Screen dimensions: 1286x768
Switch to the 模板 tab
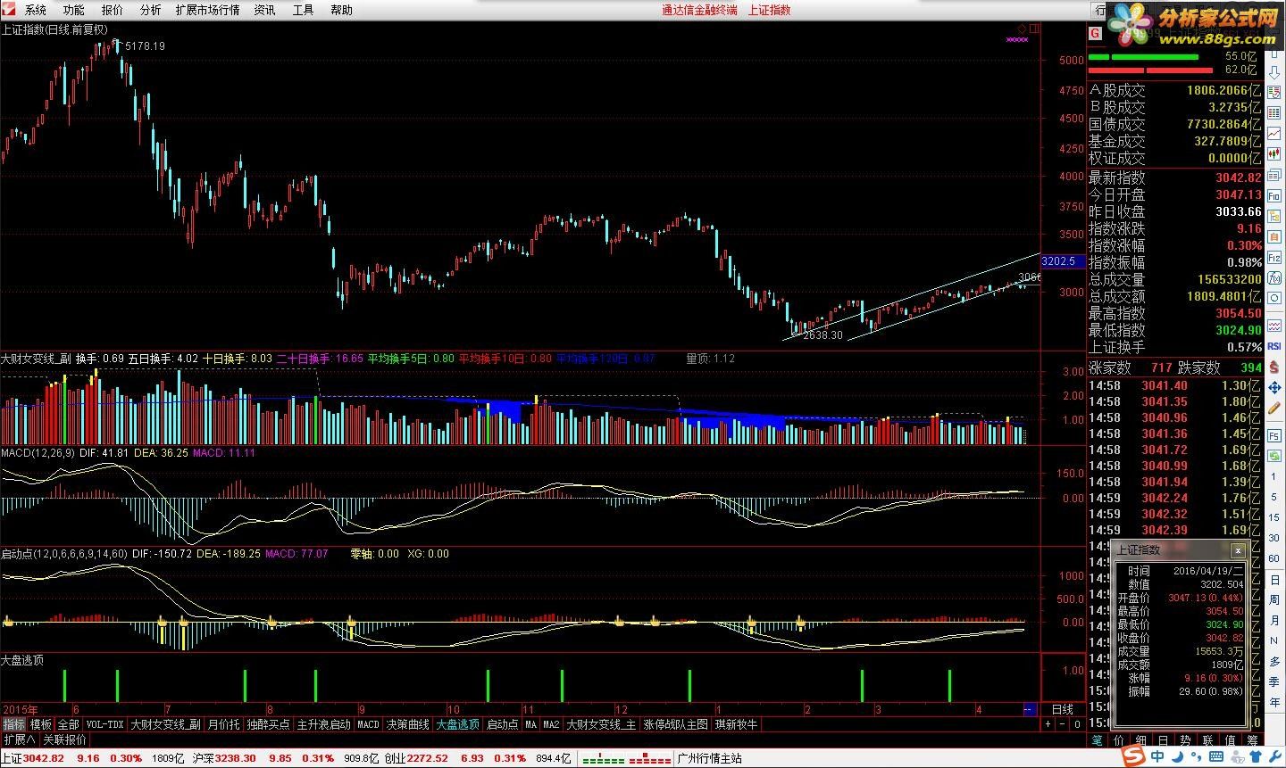tap(40, 724)
